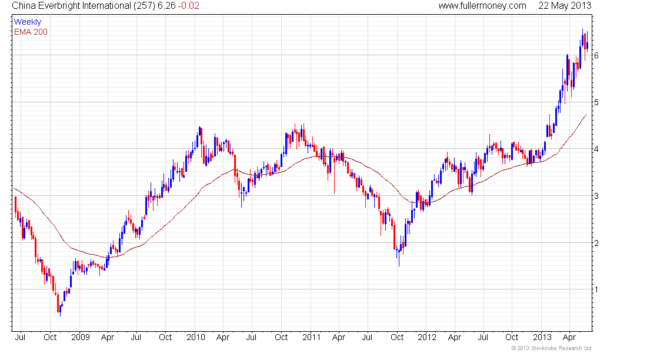647x353 pixels.
Task: Click the y-axis label 4
Action: pyautogui.click(x=596, y=149)
